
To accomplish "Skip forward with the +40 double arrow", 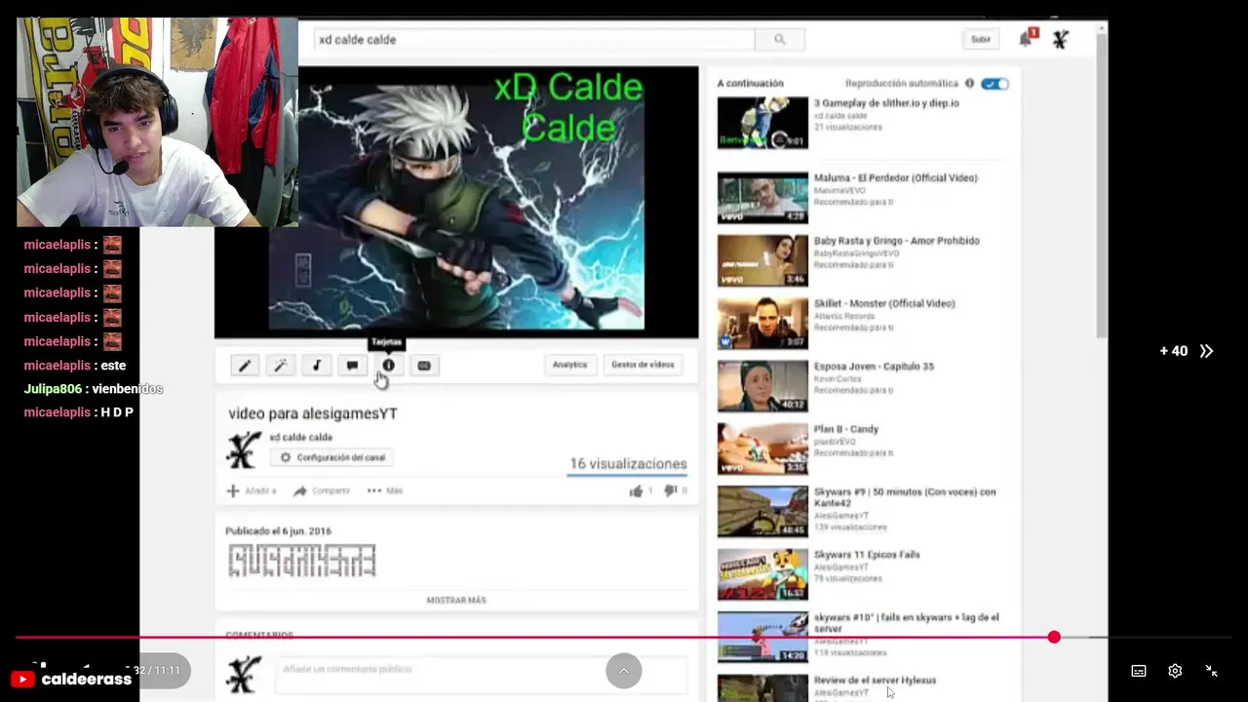I will pyautogui.click(x=1206, y=351).
